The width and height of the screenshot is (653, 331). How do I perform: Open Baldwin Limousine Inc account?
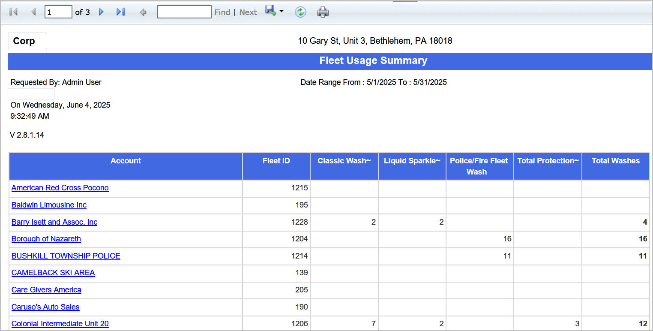coord(49,205)
